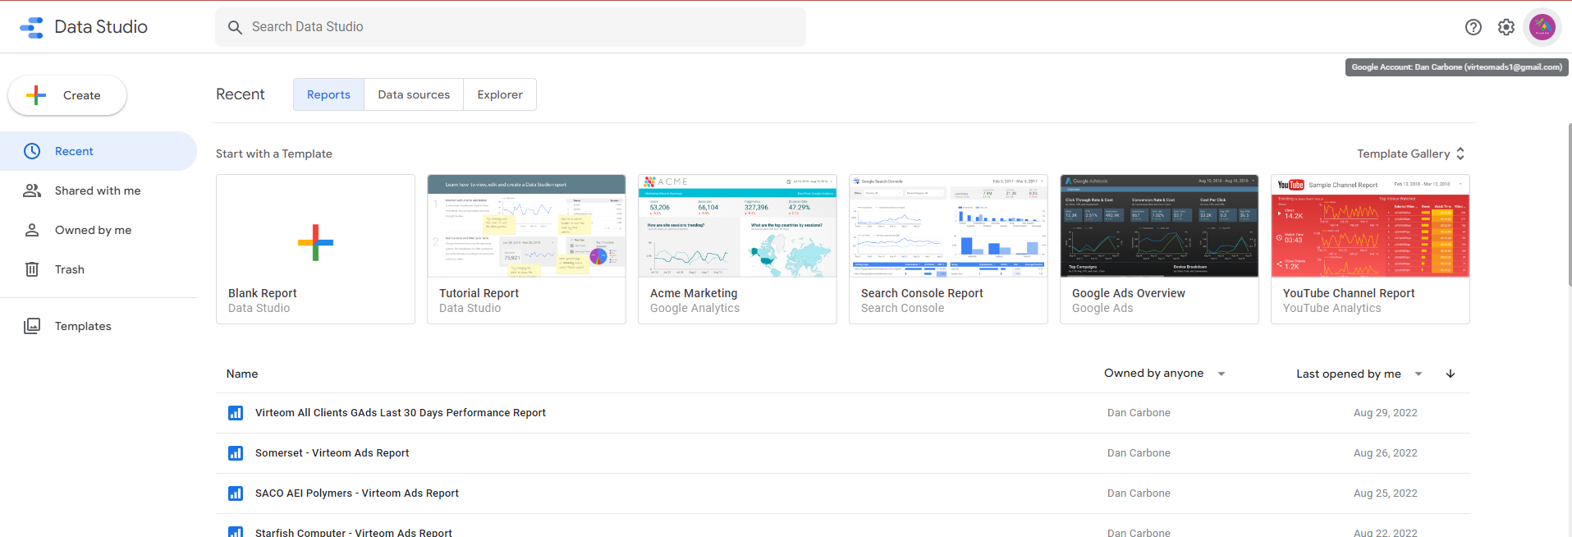Open the help question mark icon
The width and height of the screenshot is (1572, 537).
1473,27
